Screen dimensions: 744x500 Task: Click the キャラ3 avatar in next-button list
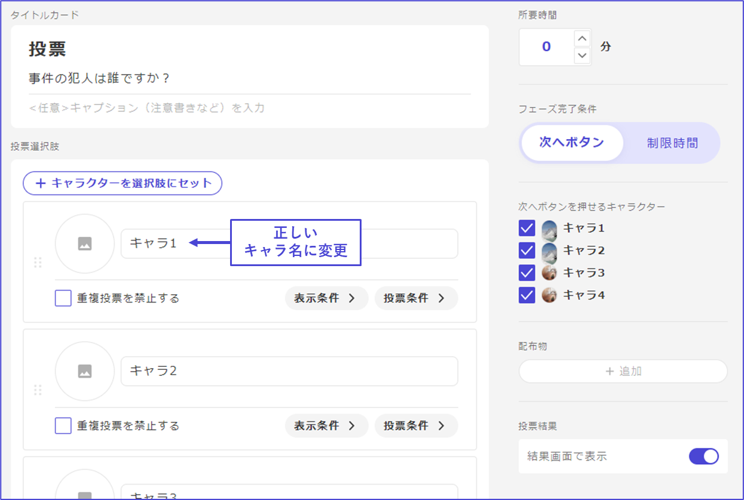tap(549, 273)
